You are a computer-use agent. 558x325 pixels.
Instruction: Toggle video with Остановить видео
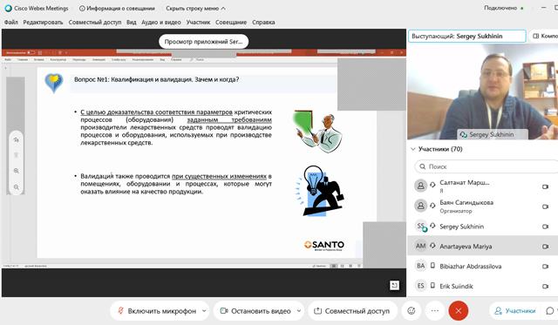255,311
